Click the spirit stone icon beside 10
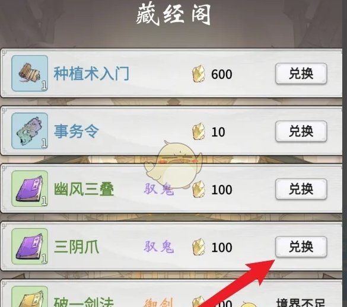 [199, 132]
